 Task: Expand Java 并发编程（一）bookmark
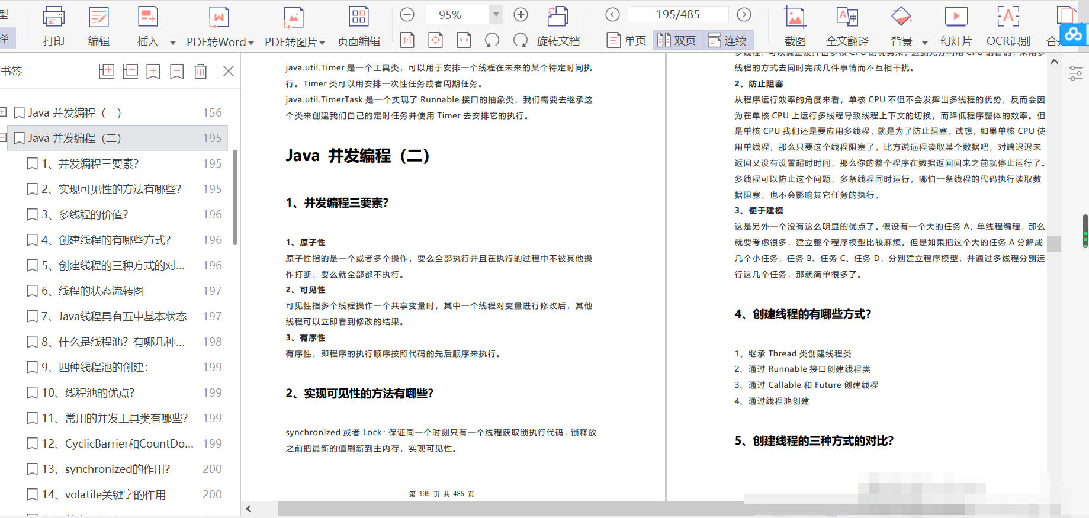(x=3, y=112)
